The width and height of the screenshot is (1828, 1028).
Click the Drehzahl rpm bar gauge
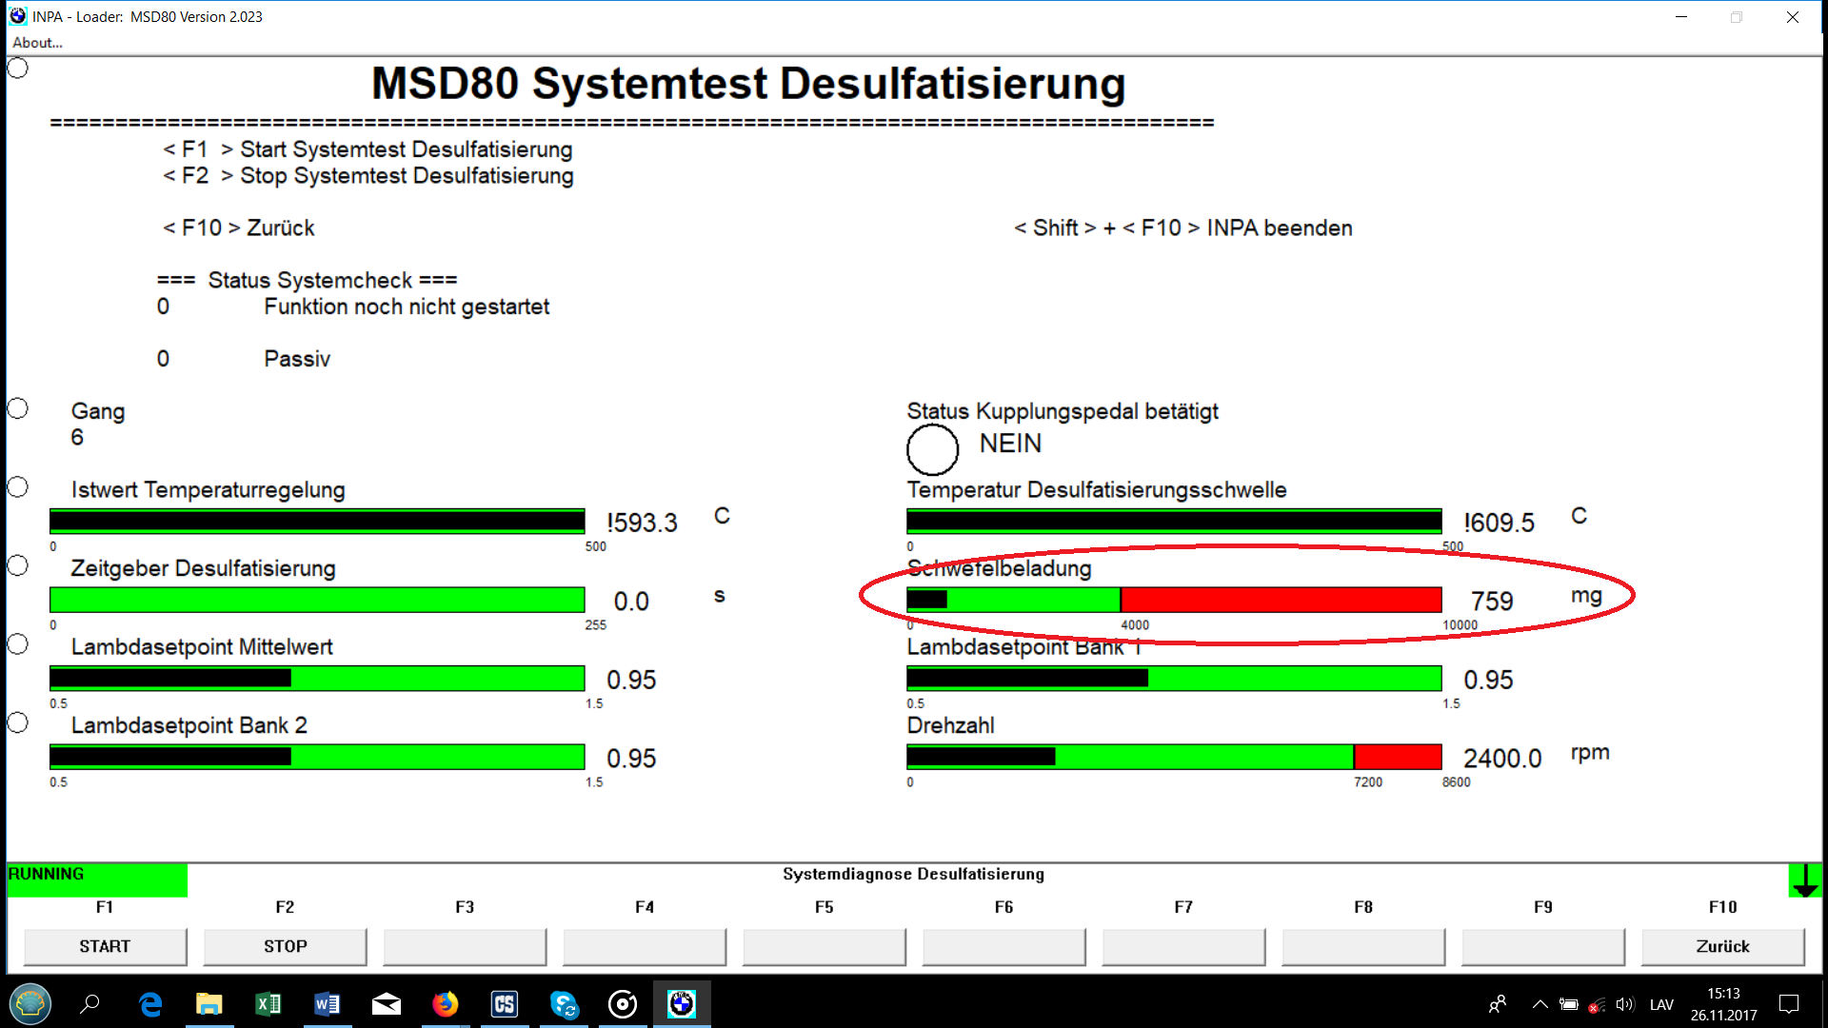pos(1174,757)
